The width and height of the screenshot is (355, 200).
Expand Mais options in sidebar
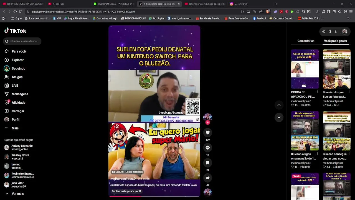(12, 128)
